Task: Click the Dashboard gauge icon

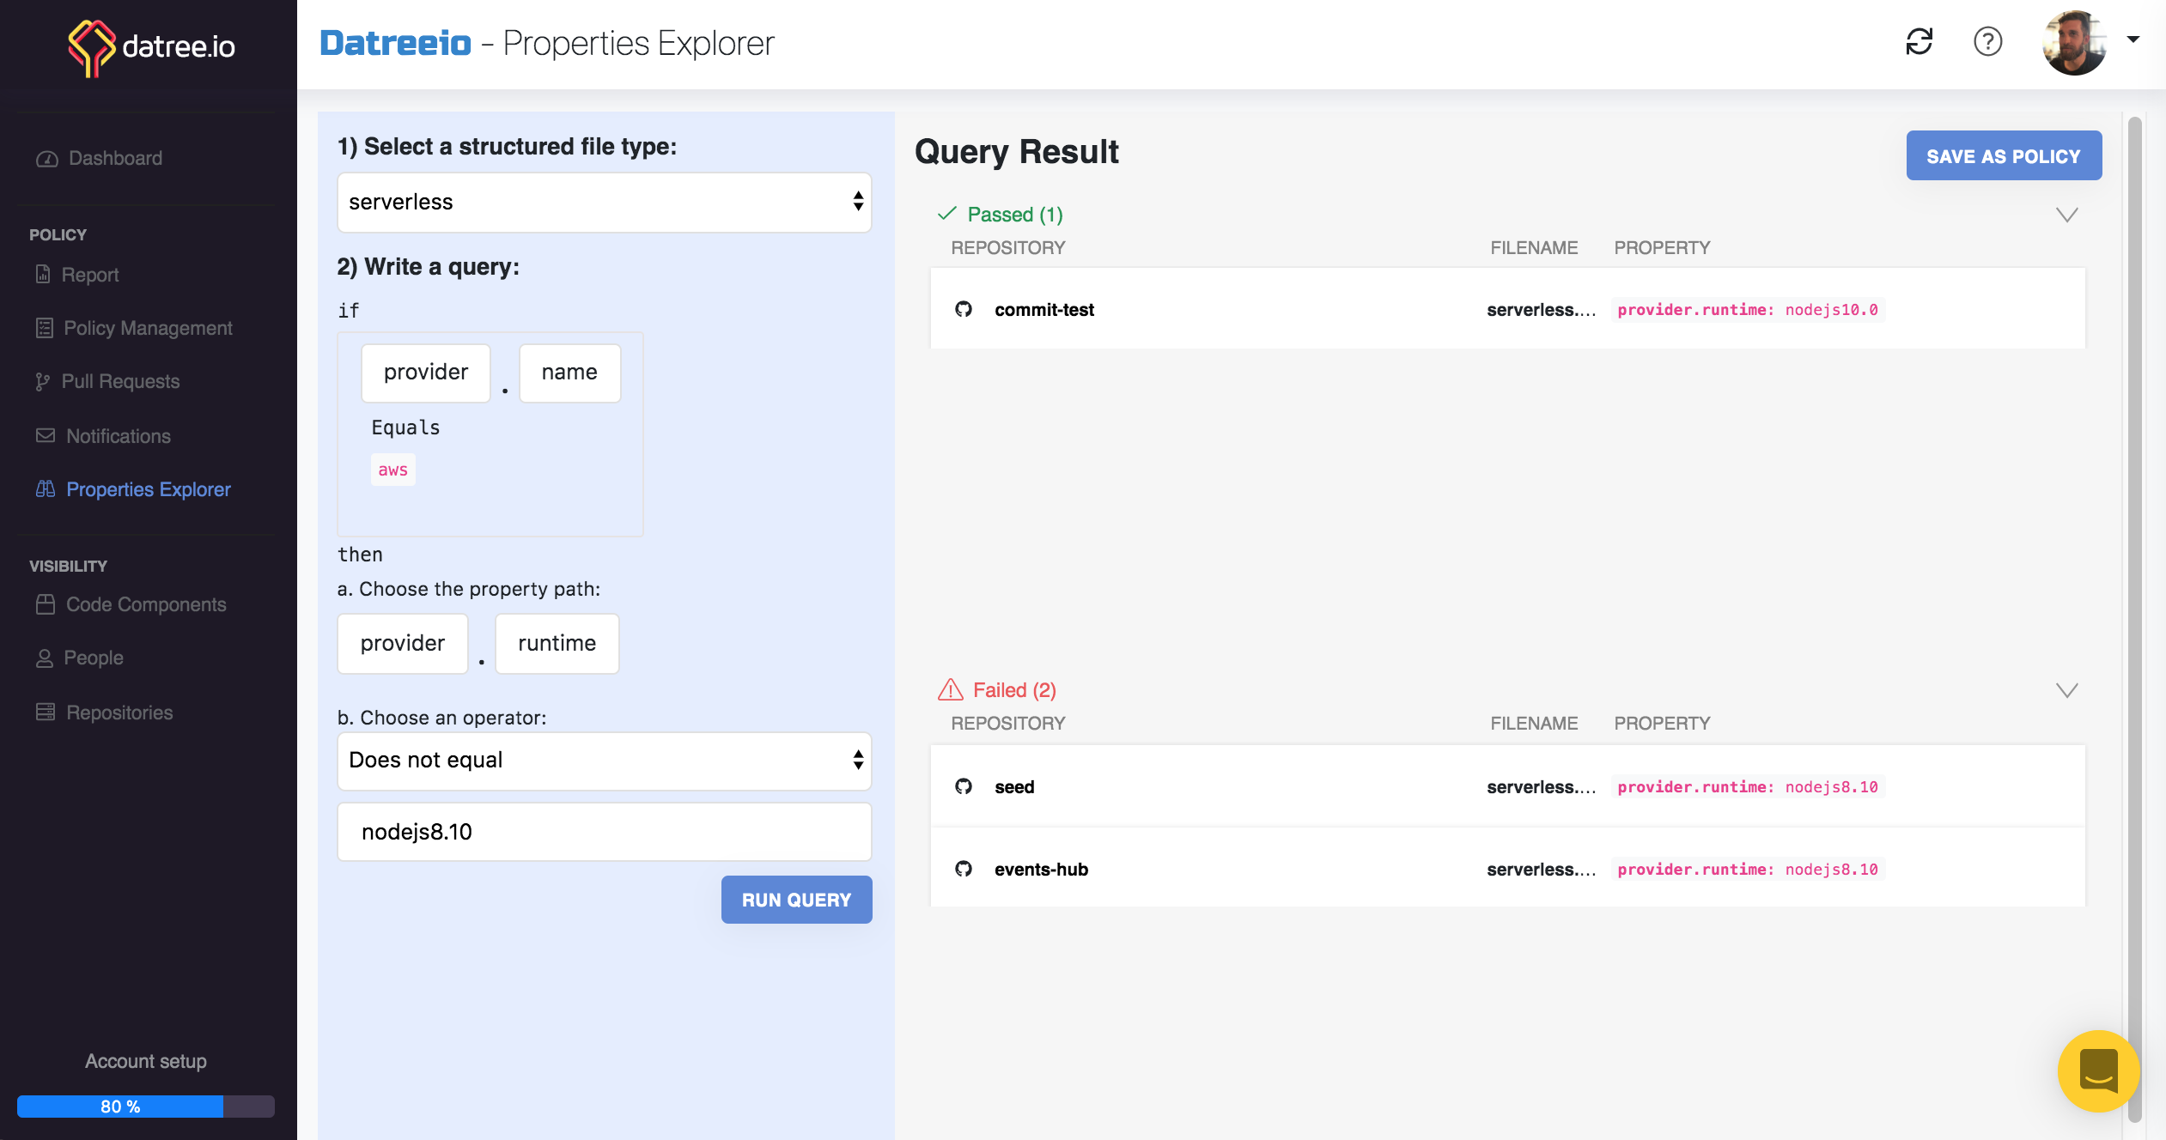Action: pyautogui.click(x=46, y=159)
